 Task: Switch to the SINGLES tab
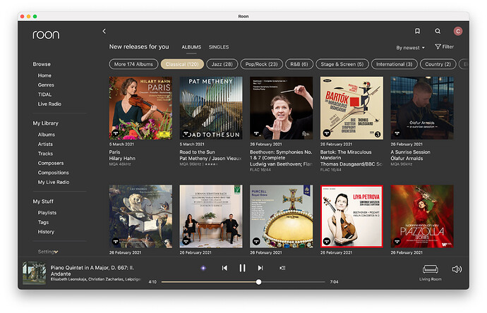click(219, 47)
